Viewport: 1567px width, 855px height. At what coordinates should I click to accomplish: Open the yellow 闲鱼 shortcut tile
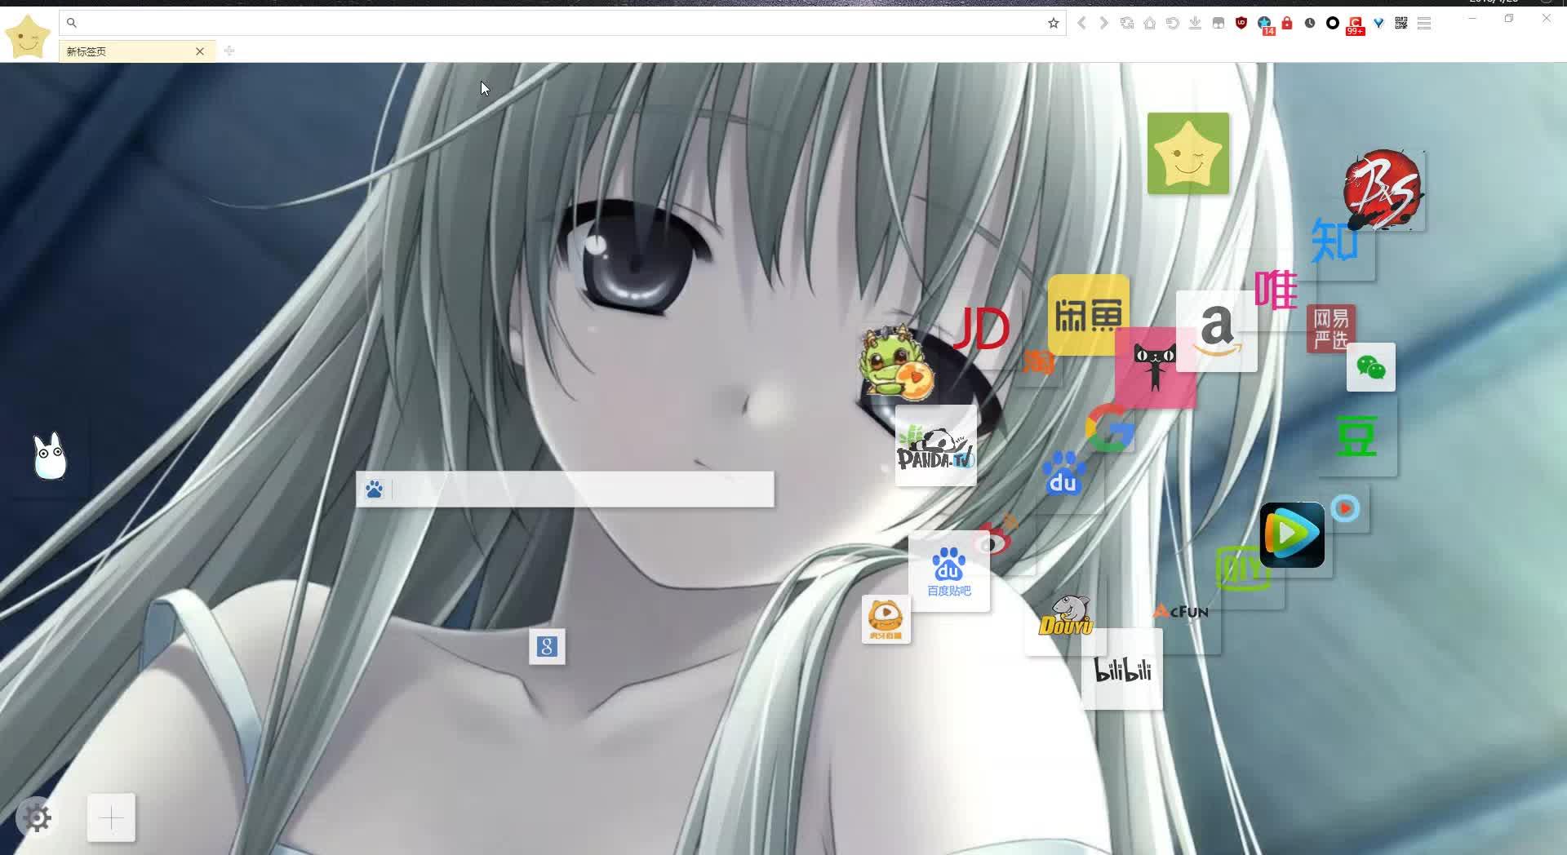pos(1089,315)
